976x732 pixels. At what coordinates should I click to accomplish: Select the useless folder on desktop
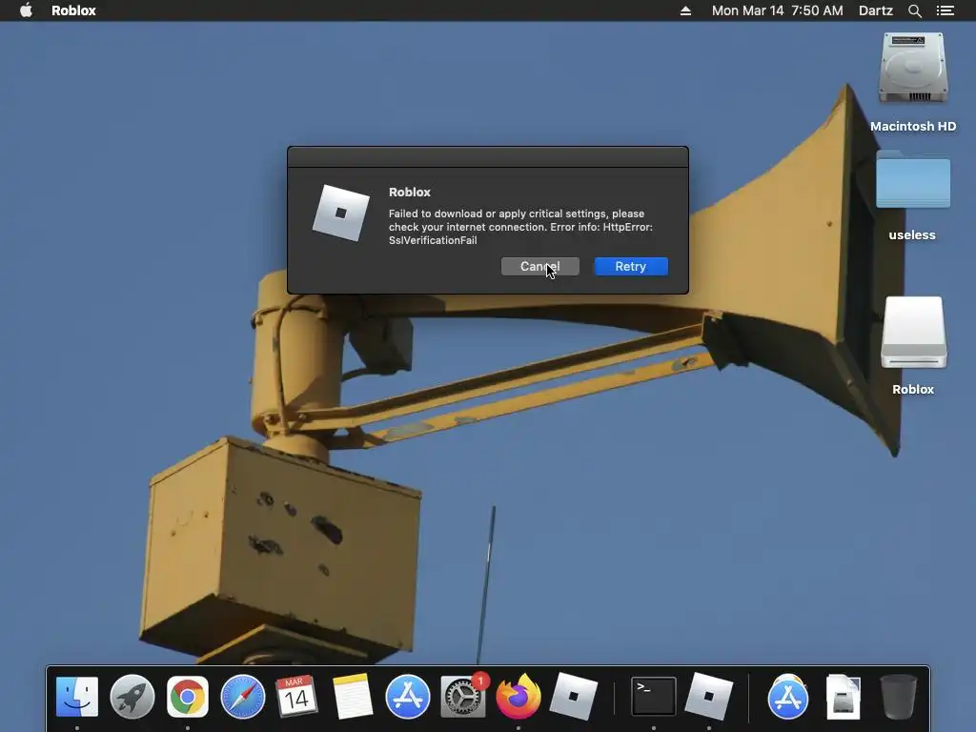913,179
